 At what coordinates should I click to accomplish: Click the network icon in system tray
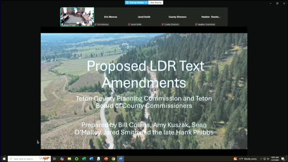point(265,159)
